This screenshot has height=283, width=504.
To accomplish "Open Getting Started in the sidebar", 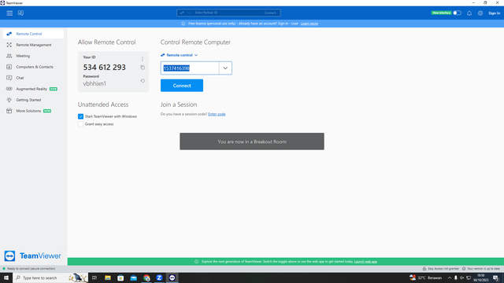I will [33, 100].
